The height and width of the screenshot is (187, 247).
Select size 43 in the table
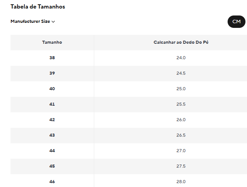coord(52,135)
